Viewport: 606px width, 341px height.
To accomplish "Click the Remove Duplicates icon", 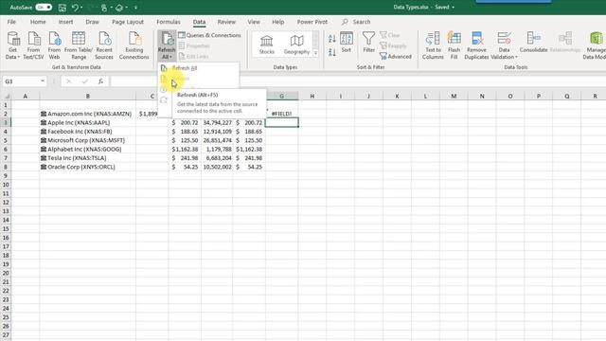I will pos(476,45).
